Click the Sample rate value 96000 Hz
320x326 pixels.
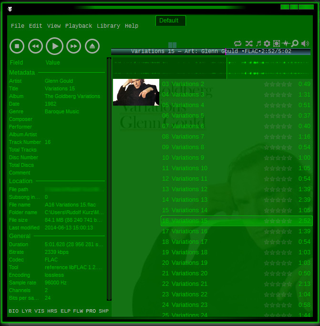click(x=56, y=283)
